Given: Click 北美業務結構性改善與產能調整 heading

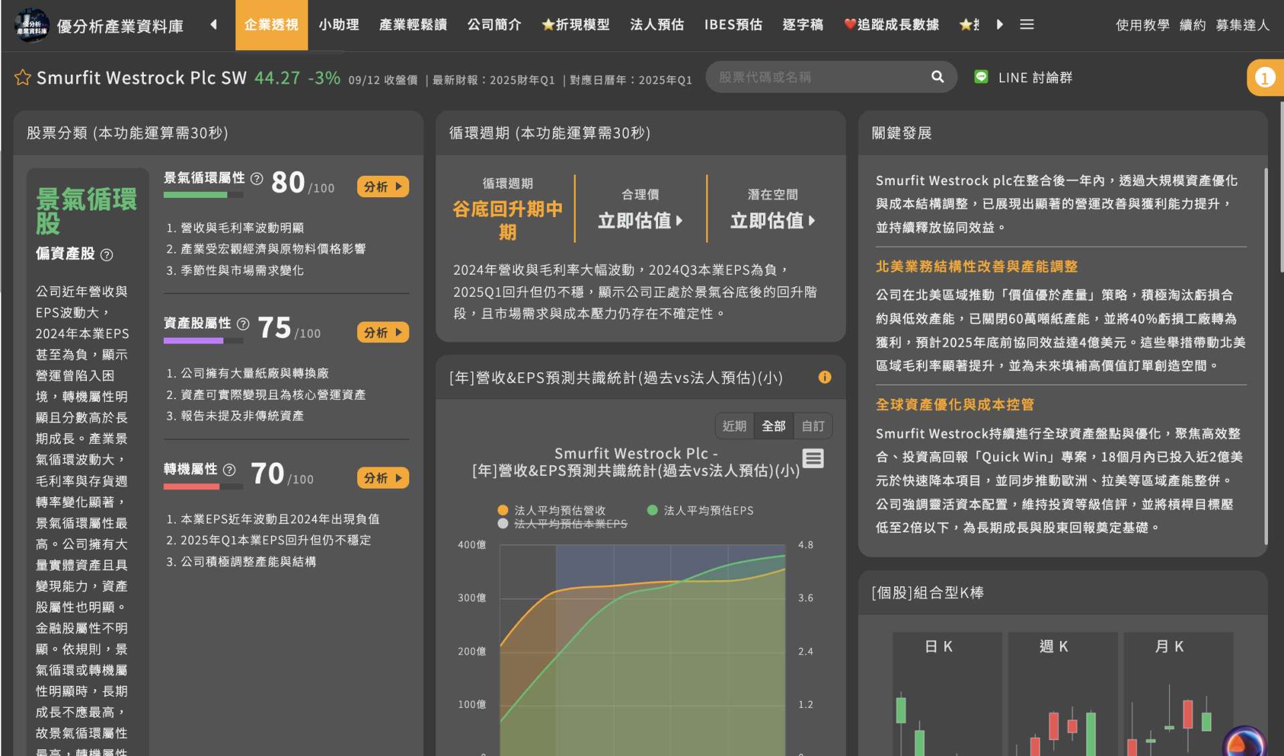Looking at the screenshot, I should [x=976, y=267].
